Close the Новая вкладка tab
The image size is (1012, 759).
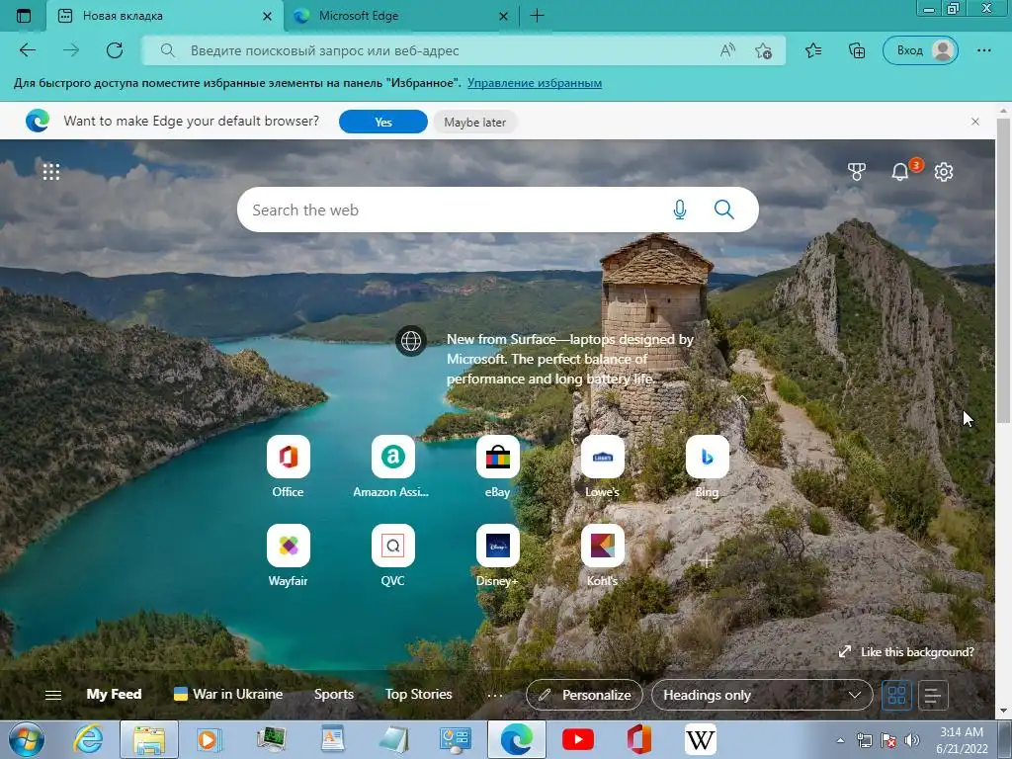tap(267, 17)
